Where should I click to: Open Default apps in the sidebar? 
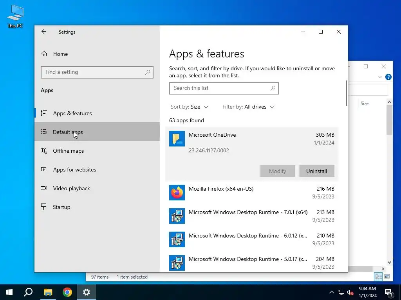tap(97, 132)
